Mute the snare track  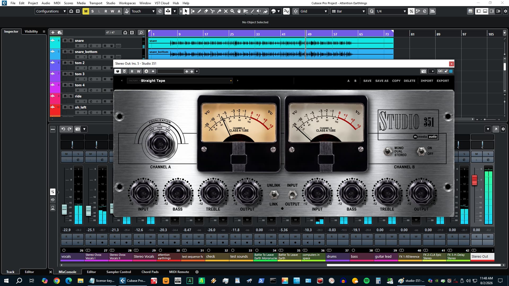65,41
